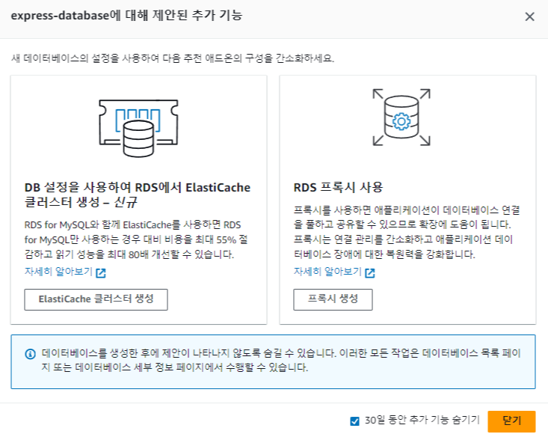This screenshot has height=437, width=548.
Task: Uncheck 30일 동안 추가 기능 숨기기 checkbox
Action: (354, 421)
